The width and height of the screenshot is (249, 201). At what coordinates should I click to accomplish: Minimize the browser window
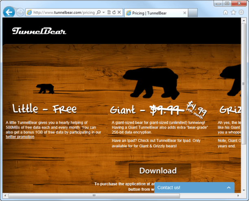218,3
